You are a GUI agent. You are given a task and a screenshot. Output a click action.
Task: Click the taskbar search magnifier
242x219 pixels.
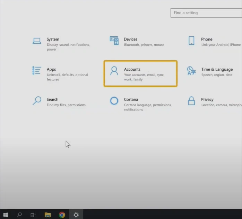coord(19,215)
